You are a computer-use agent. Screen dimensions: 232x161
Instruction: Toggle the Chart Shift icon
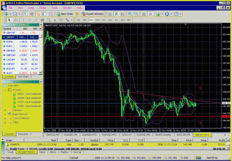pyautogui.click(x=150, y=14)
